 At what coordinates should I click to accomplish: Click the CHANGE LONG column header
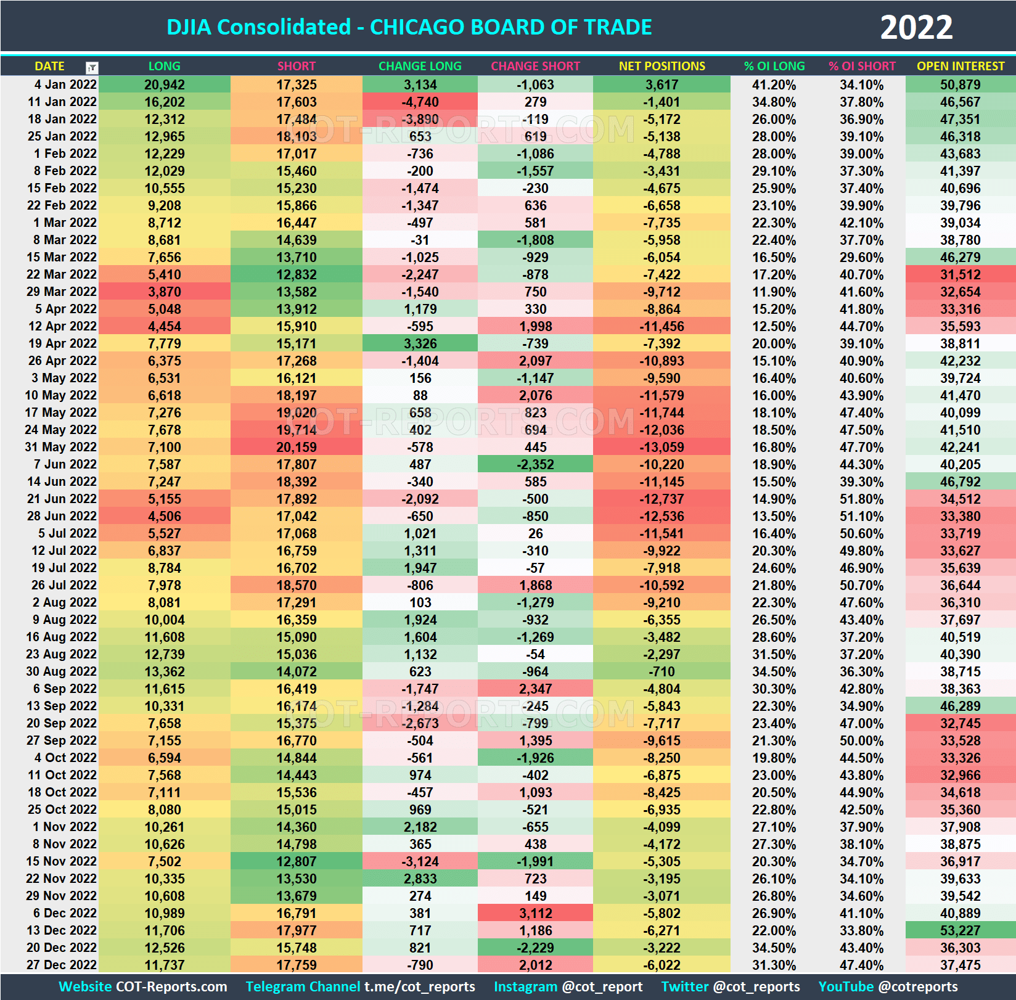tap(419, 66)
